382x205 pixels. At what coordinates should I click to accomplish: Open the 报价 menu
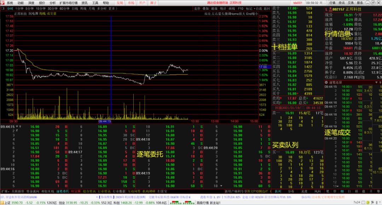click(x=42, y=3)
